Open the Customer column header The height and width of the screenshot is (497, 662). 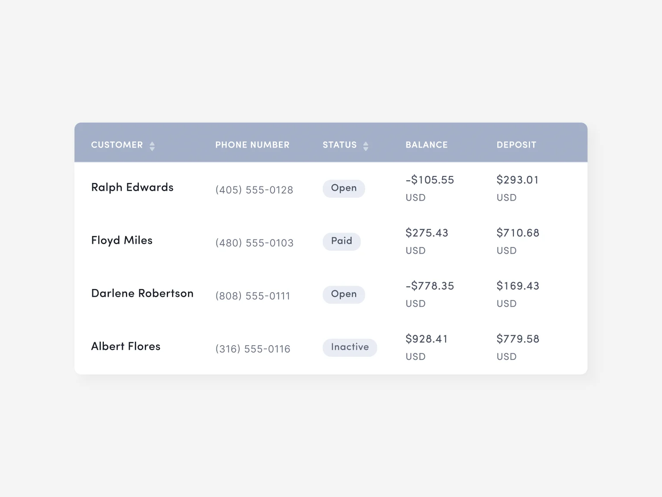[x=117, y=145]
